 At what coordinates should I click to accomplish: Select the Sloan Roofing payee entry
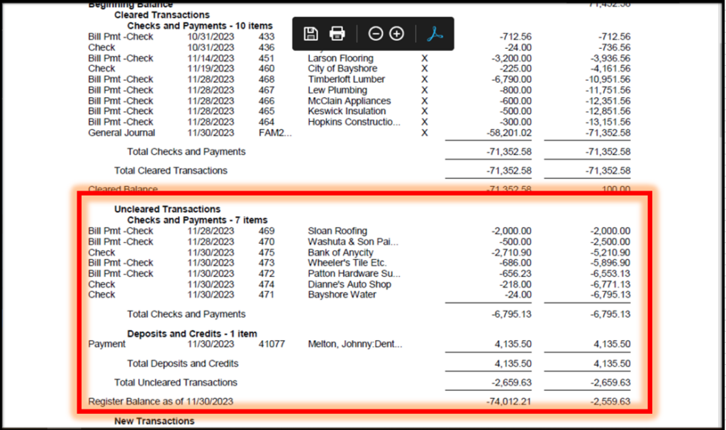[x=337, y=231]
